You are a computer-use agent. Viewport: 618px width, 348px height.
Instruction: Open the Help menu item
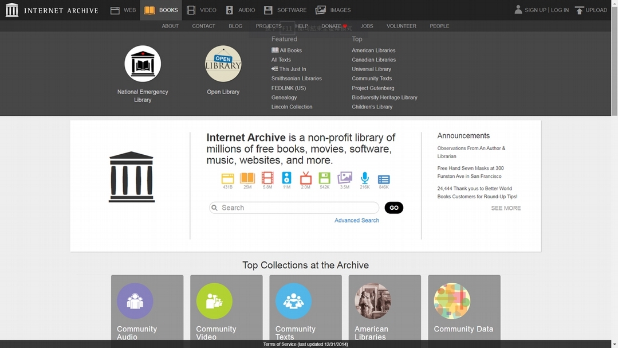click(301, 26)
